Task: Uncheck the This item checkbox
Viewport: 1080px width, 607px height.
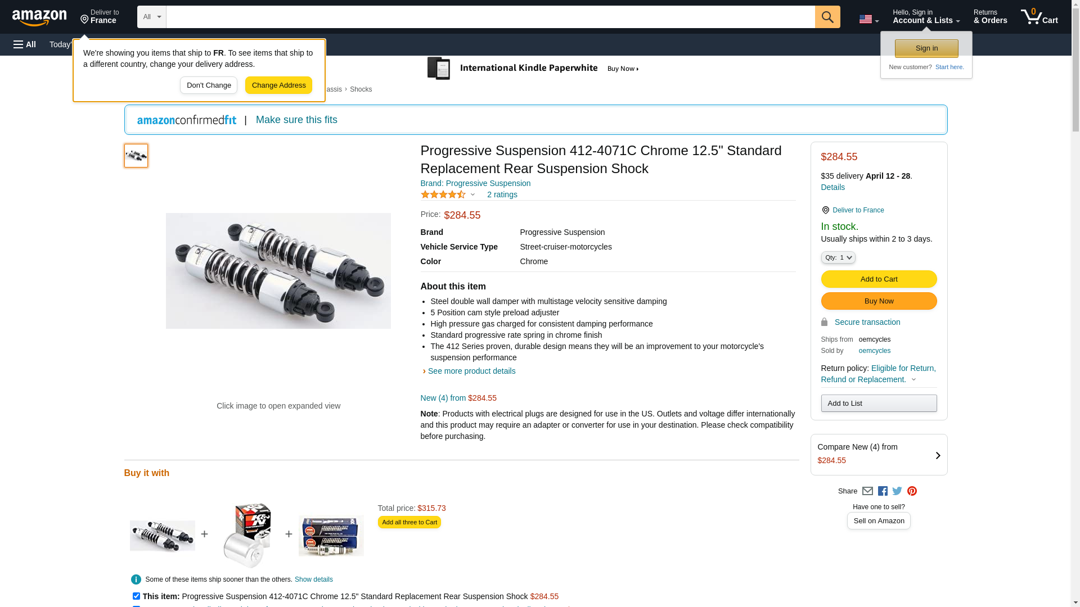Action: coord(136,596)
